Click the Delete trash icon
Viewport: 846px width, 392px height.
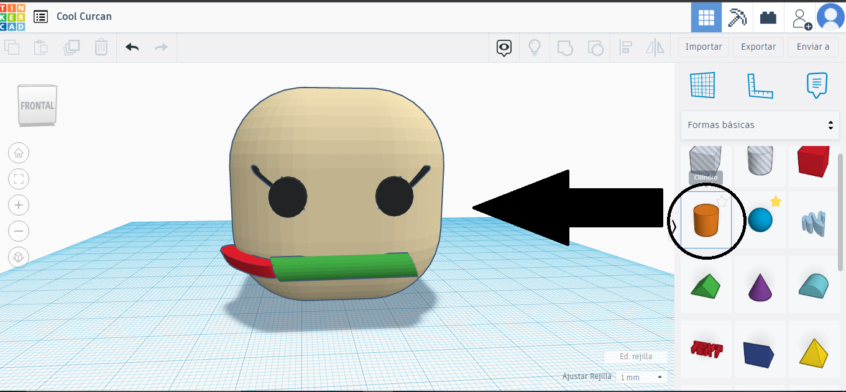click(x=101, y=47)
